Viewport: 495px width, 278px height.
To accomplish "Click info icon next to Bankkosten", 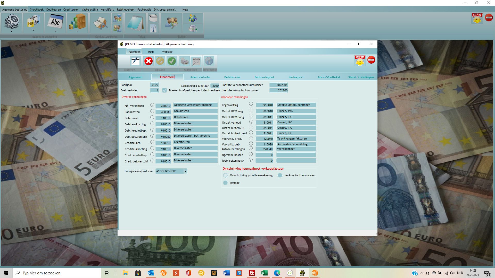I will (152, 111).
